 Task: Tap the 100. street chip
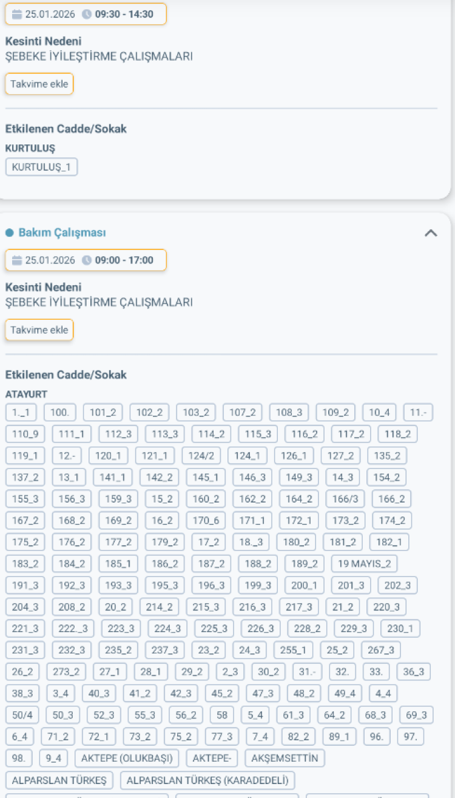[x=59, y=413]
